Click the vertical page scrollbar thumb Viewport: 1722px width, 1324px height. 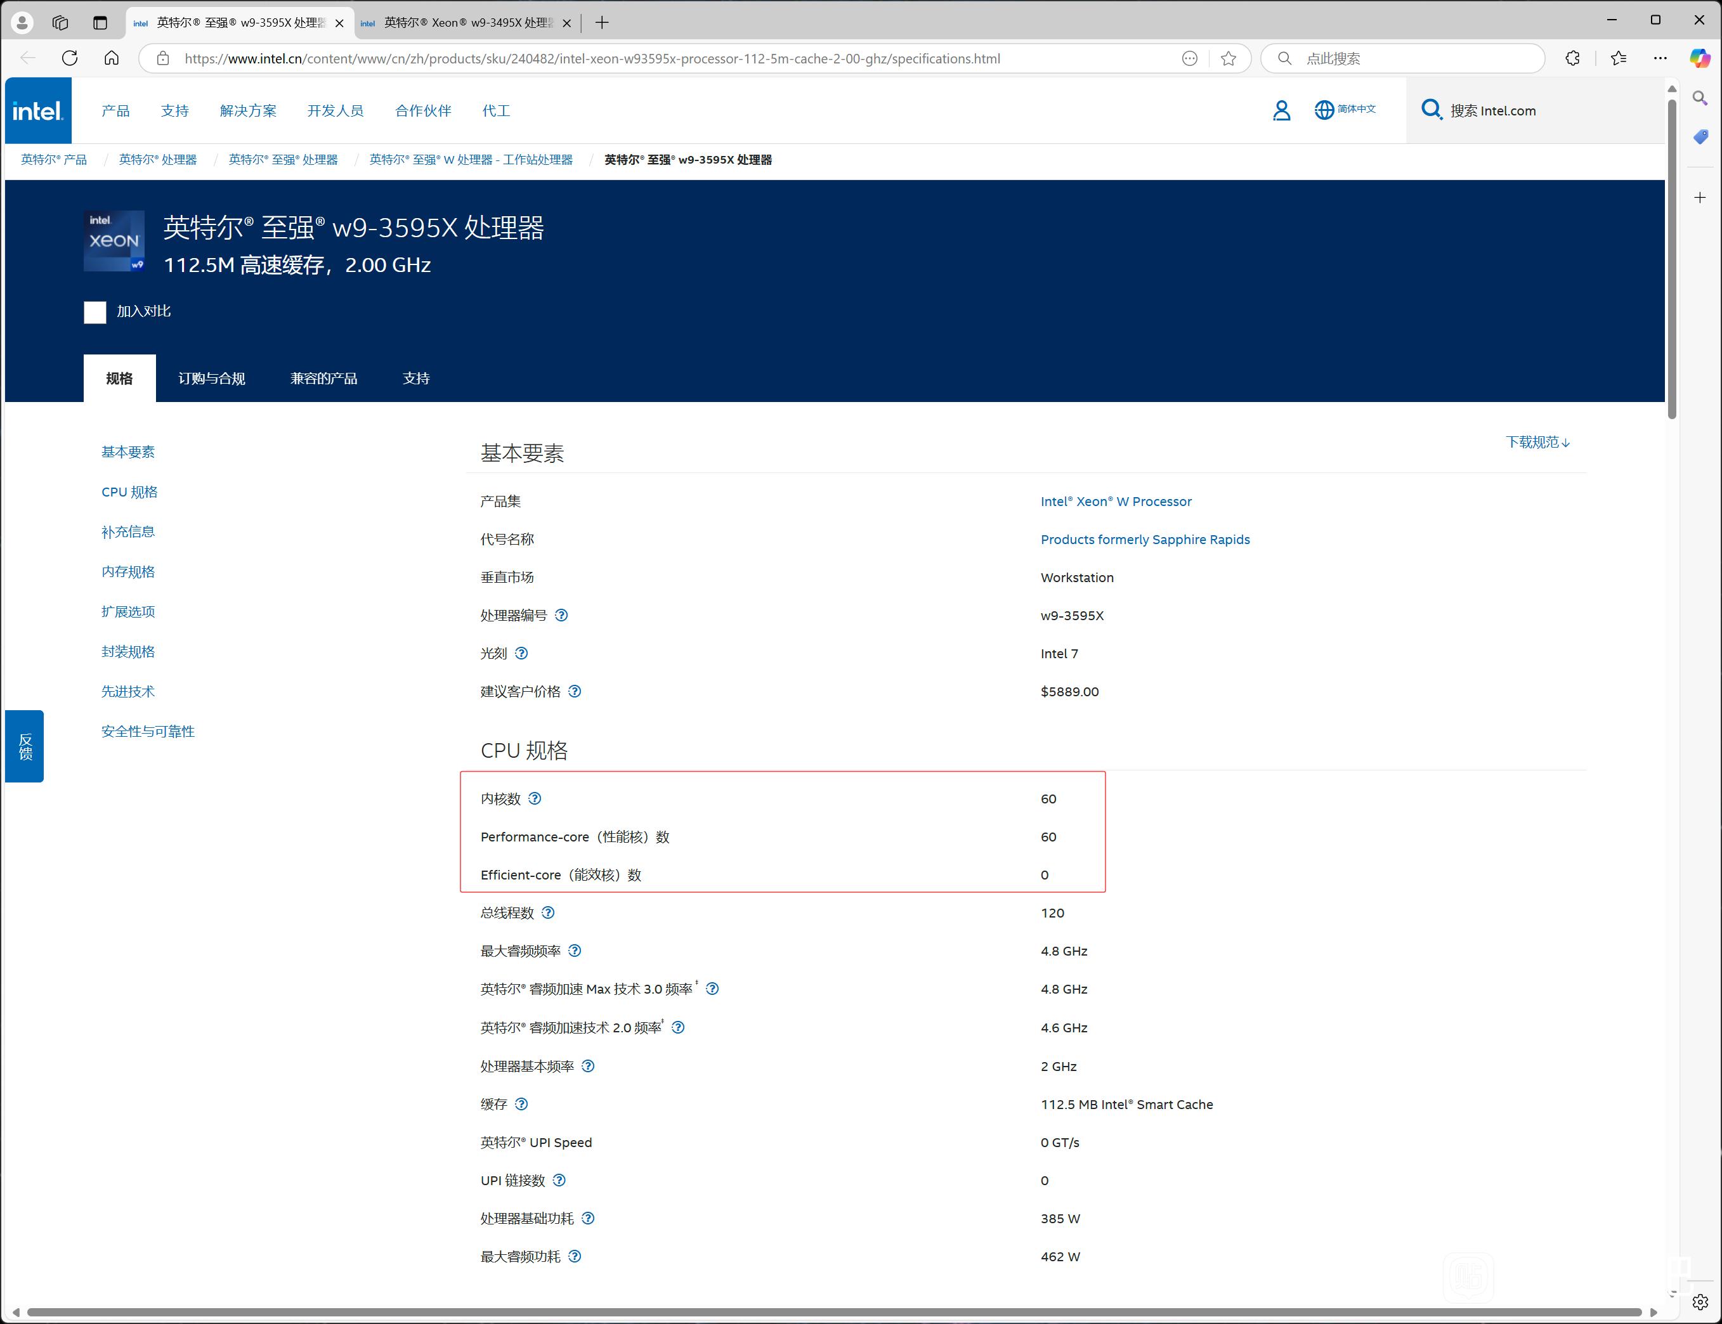[x=1671, y=259]
